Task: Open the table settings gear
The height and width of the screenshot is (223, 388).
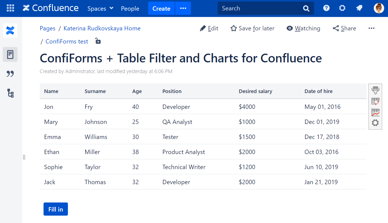Action: click(x=375, y=123)
